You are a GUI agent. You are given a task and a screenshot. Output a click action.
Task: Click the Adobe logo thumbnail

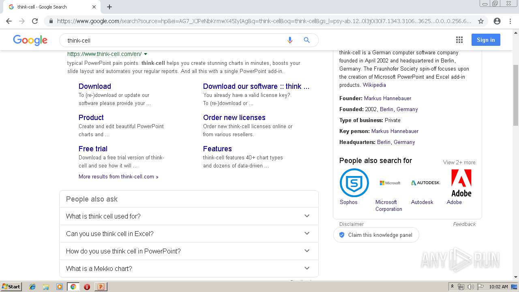[x=461, y=183]
